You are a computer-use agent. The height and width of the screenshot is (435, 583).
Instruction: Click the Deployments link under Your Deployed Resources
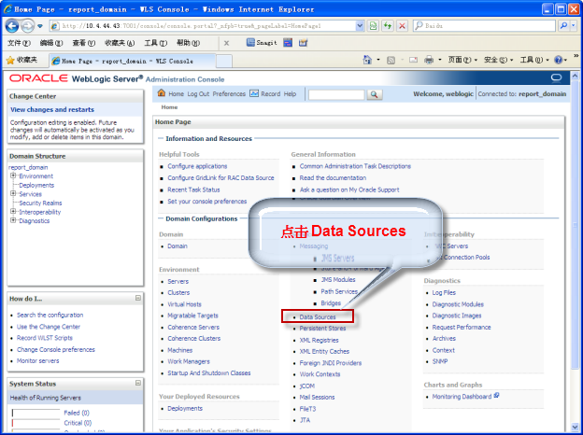point(185,408)
